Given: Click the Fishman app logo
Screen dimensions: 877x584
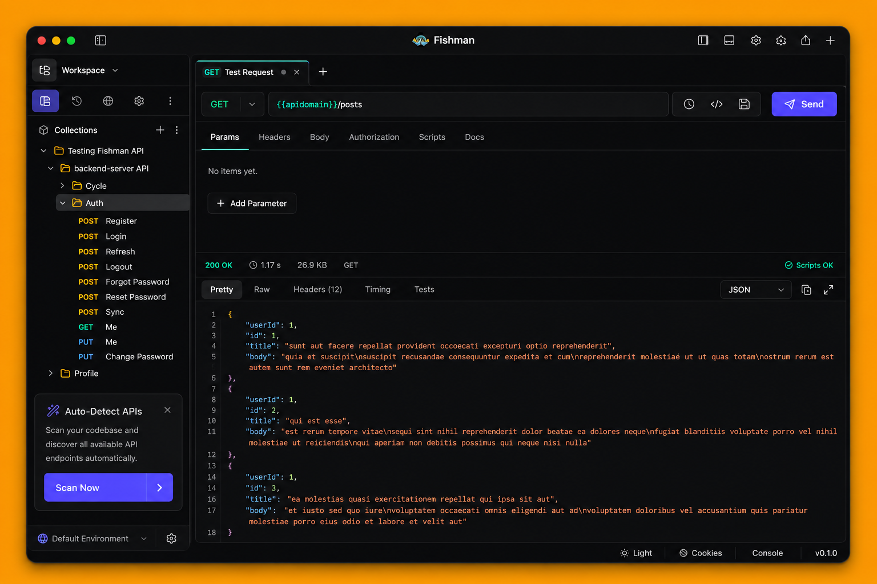Looking at the screenshot, I should pos(421,40).
